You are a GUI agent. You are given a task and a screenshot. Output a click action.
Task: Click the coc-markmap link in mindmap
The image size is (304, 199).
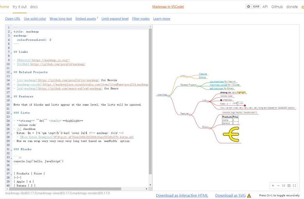point(217,82)
